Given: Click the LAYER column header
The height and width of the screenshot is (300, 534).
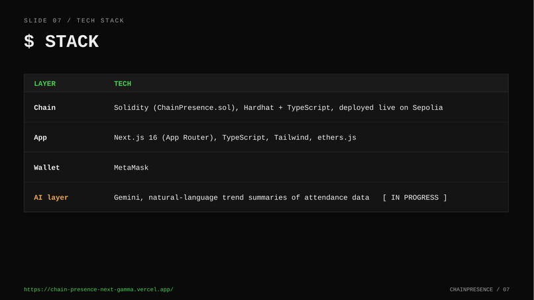Looking at the screenshot, I should [44, 83].
